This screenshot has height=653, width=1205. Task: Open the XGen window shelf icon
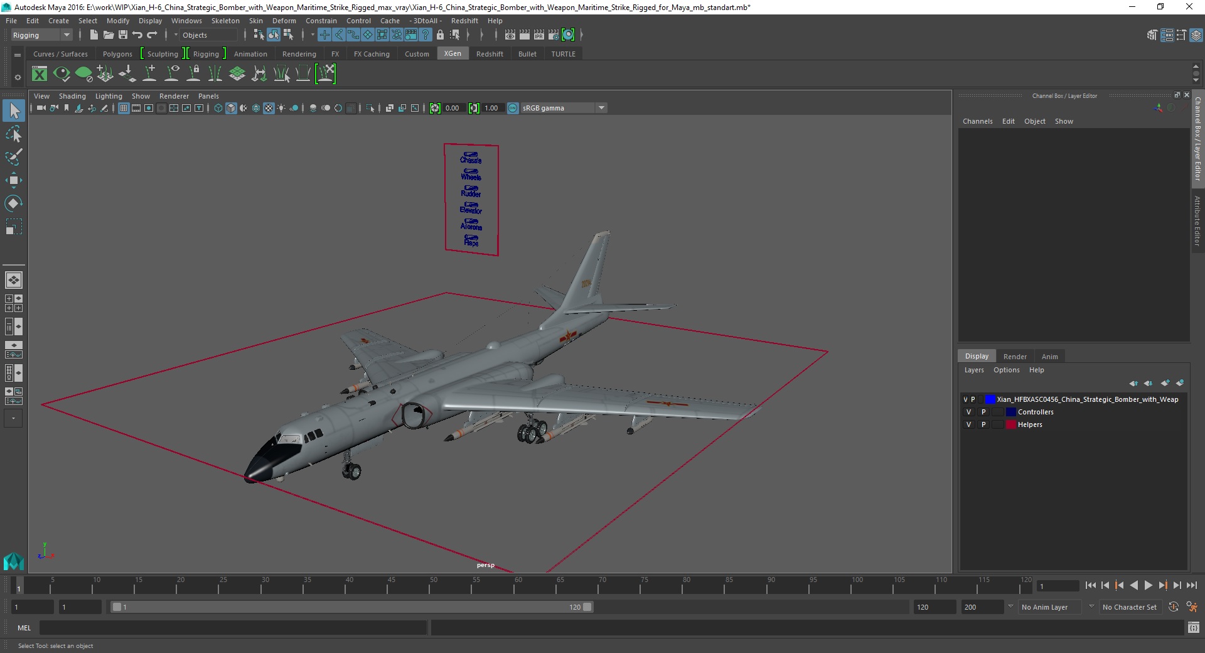tap(40, 74)
